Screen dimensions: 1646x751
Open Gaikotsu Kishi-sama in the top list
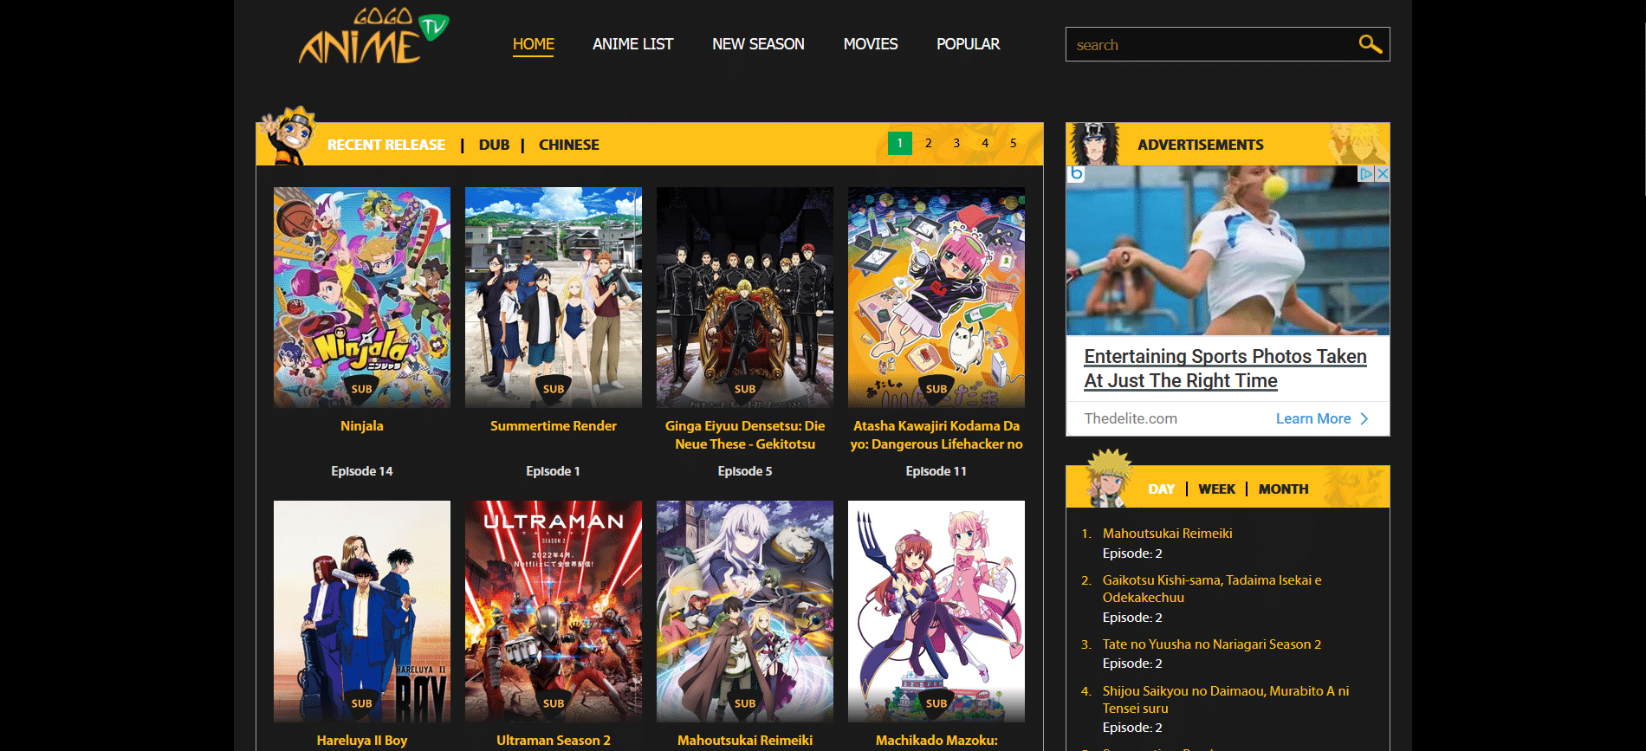[1212, 589]
